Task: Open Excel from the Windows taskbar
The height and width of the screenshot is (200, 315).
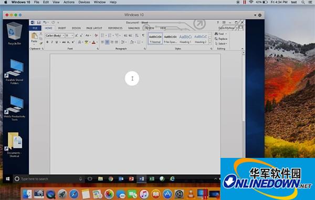Action: point(152,179)
